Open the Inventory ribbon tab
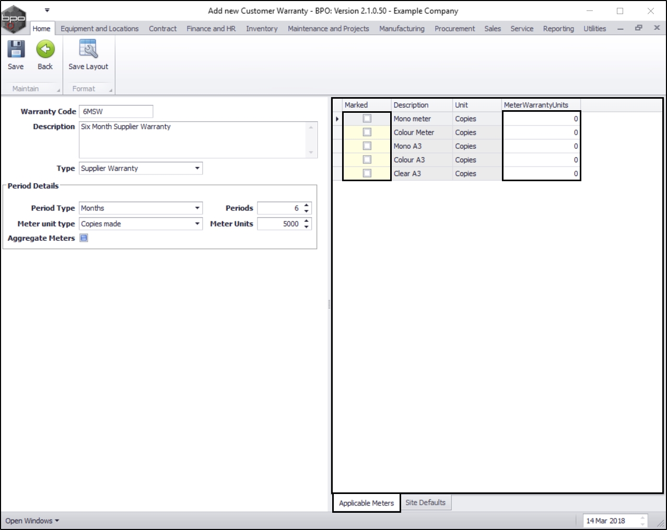Viewport: 667px width, 530px height. click(x=262, y=29)
